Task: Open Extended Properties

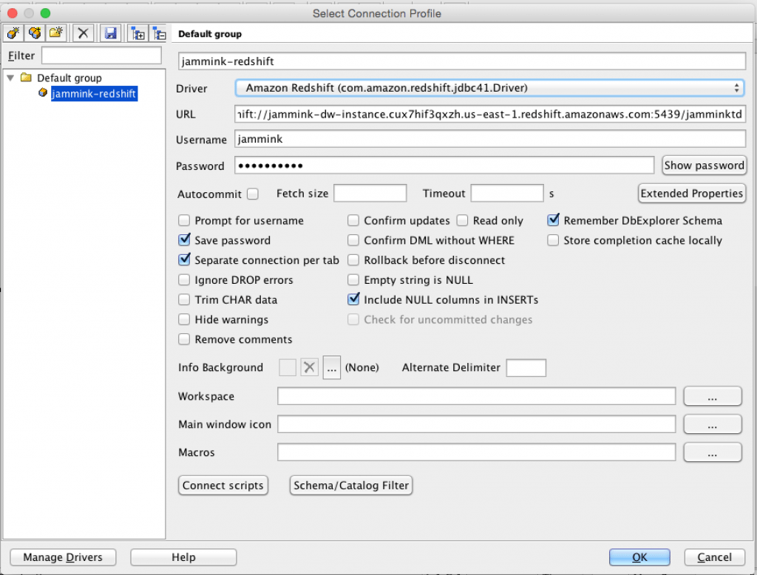Action: (x=691, y=193)
